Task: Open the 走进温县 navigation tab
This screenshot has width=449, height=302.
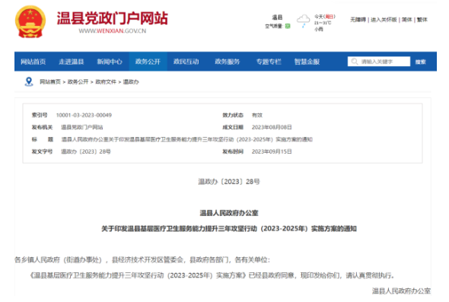Action: (72, 62)
